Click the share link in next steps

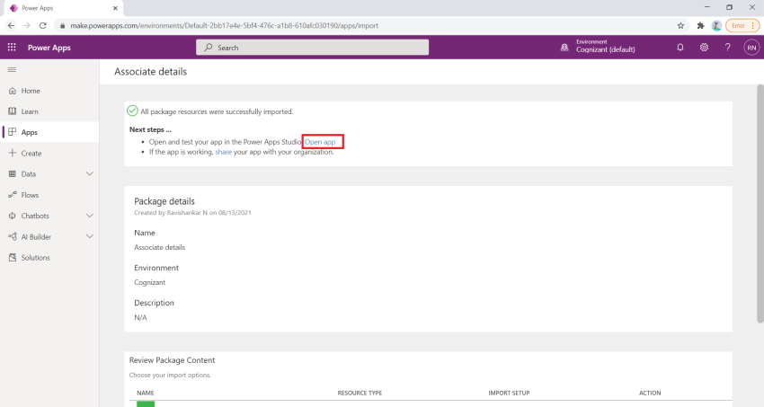pyautogui.click(x=223, y=152)
